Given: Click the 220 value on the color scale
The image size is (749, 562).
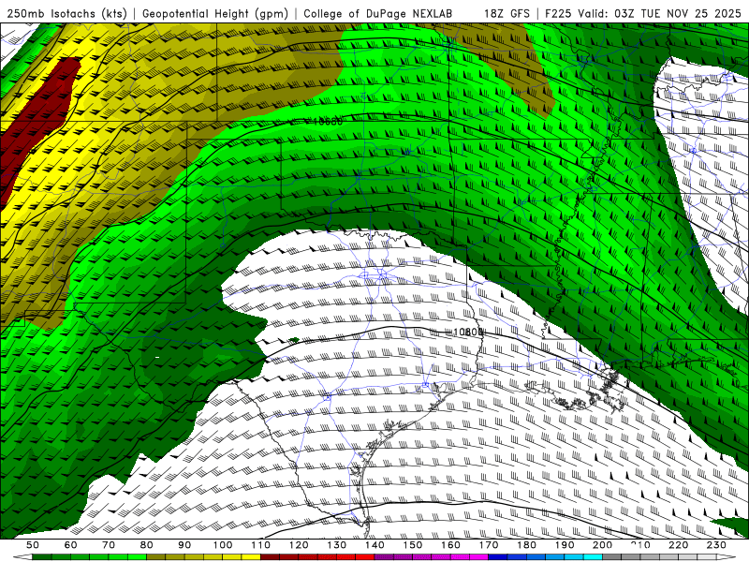Looking at the screenshot, I should [678, 545].
